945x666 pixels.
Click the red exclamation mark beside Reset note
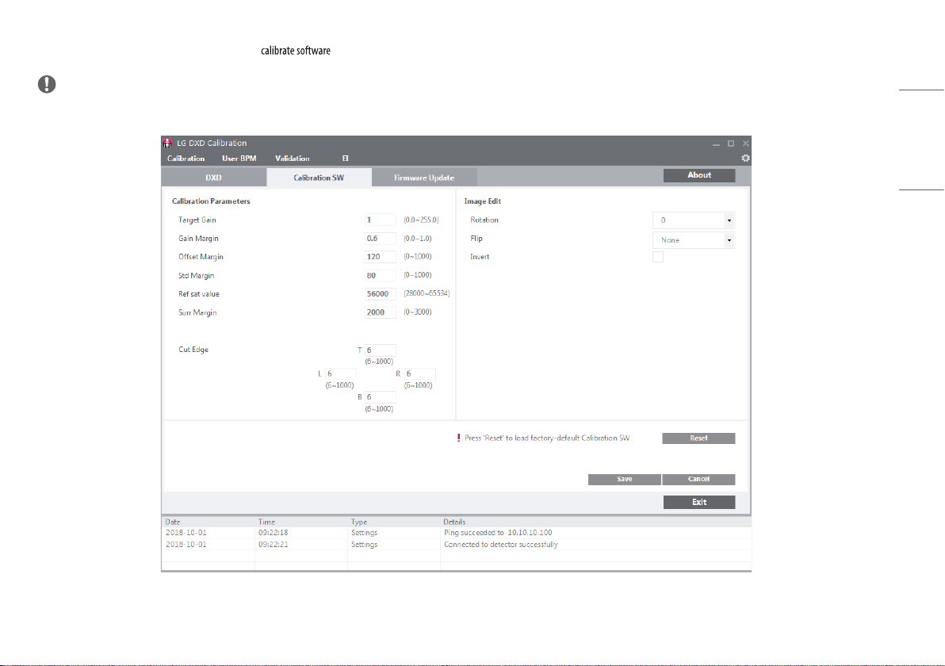[459, 438]
